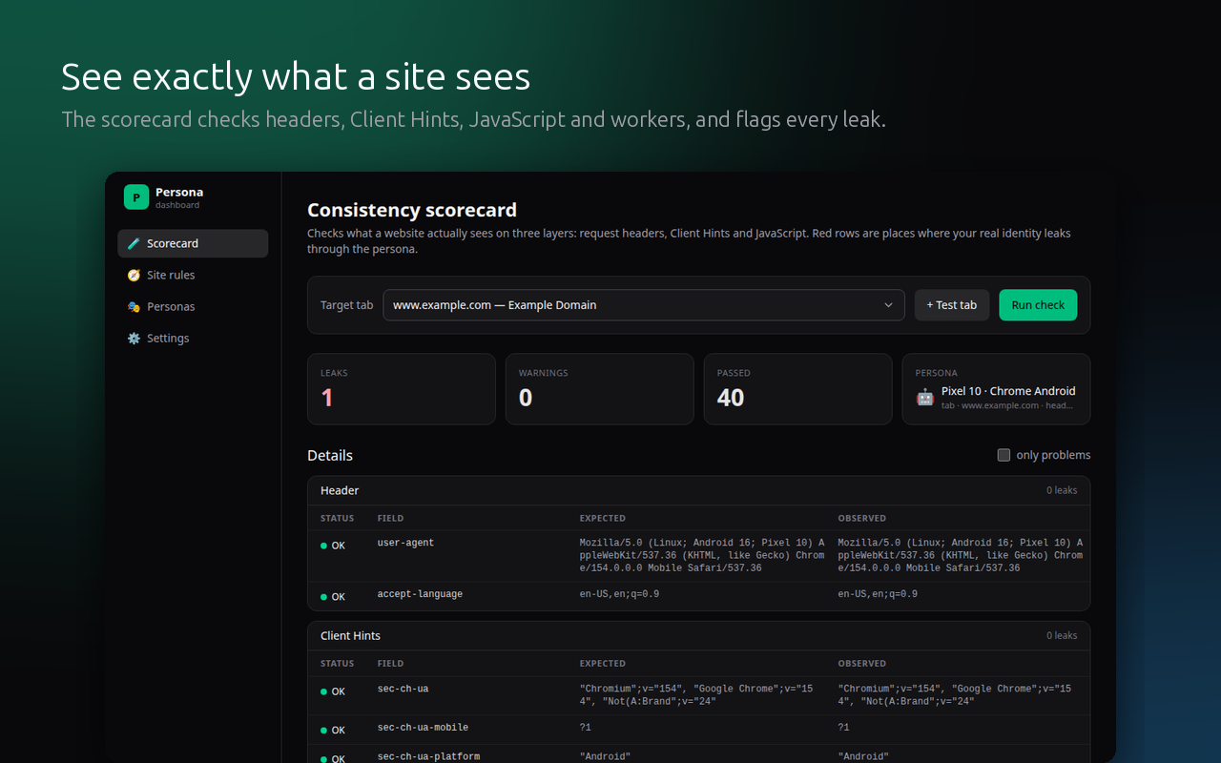Screen dimensions: 1221x763
Task: Click the Passed count card
Action: point(798,389)
